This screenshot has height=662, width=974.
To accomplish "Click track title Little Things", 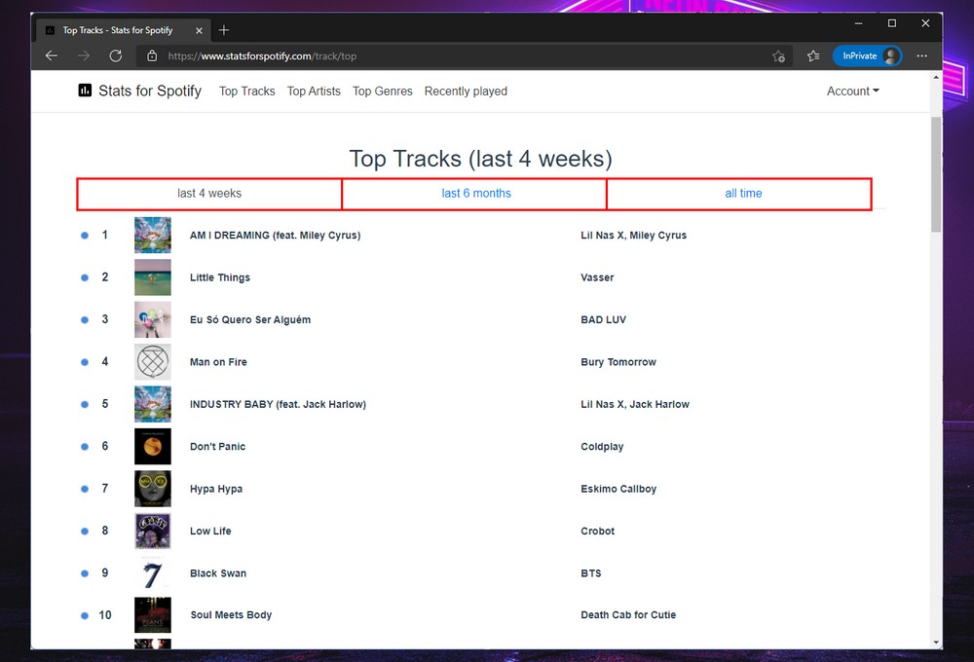I will click(x=220, y=277).
